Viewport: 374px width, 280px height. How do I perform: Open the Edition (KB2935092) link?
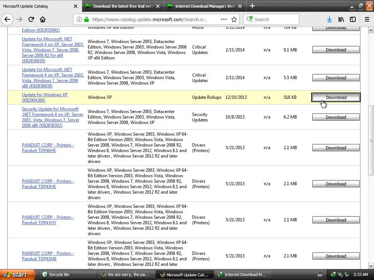[x=41, y=30]
